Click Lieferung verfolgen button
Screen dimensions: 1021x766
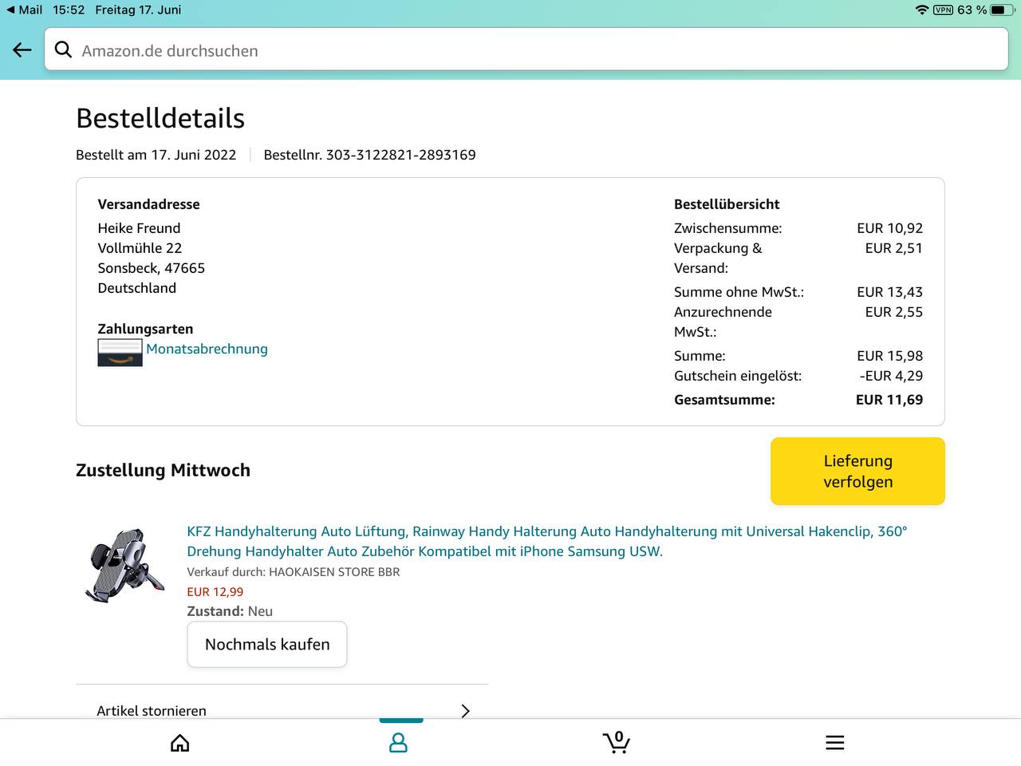click(x=857, y=471)
